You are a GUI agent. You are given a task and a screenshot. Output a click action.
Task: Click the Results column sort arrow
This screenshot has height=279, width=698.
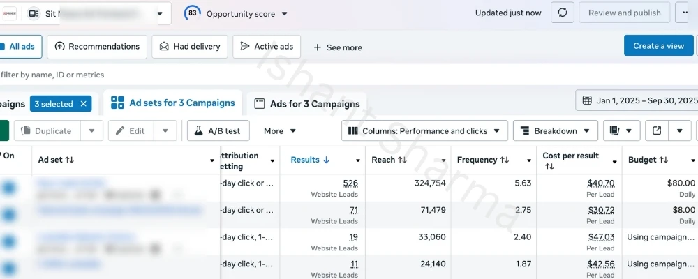pos(326,160)
